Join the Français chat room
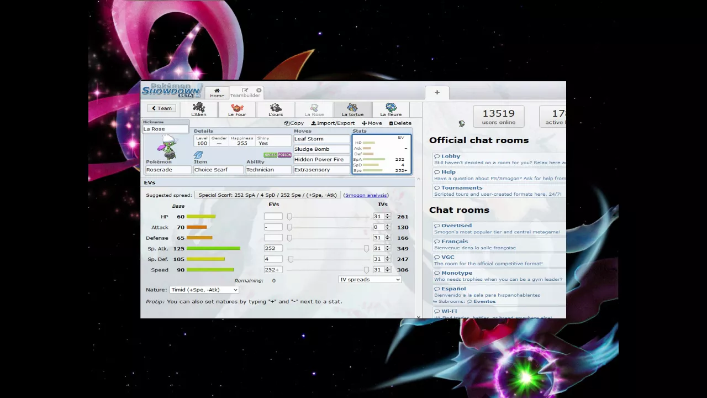The image size is (707, 398). click(x=499, y=244)
